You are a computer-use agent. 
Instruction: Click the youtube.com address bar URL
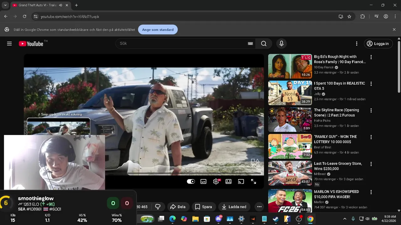point(70,17)
